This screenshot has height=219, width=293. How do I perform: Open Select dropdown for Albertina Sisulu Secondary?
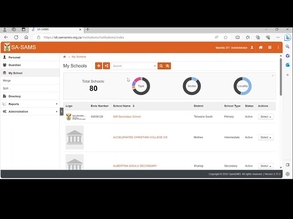click(x=266, y=166)
